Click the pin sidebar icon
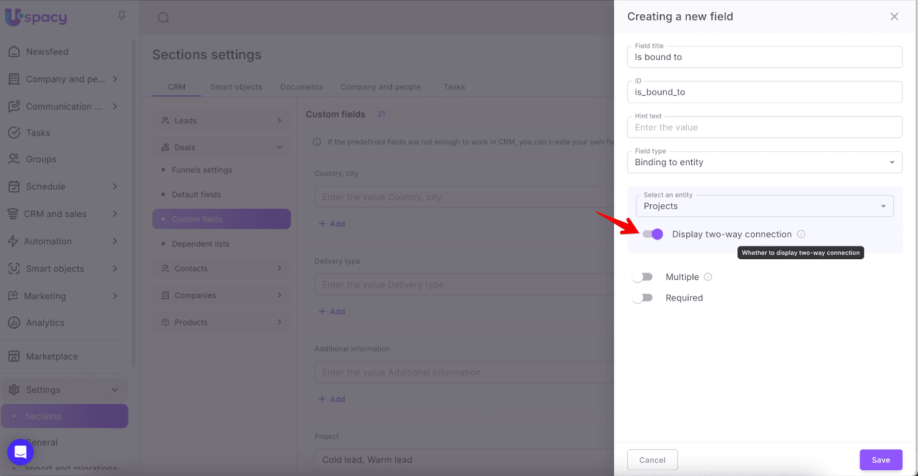This screenshot has width=918, height=476. click(x=122, y=15)
